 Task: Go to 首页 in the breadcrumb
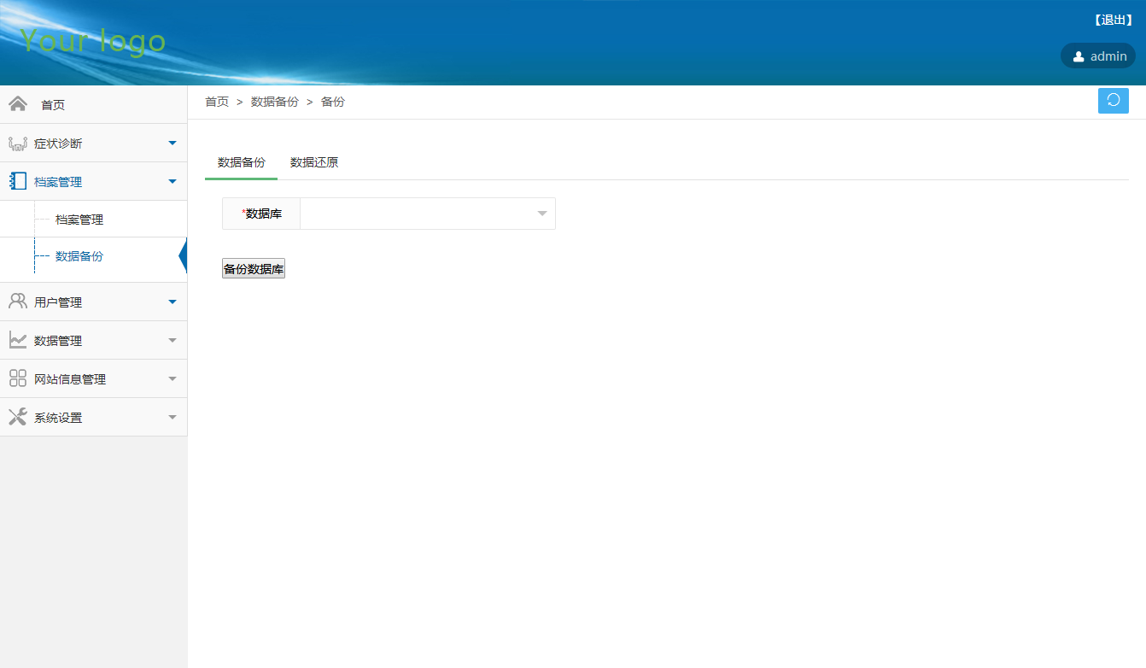[217, 102]
